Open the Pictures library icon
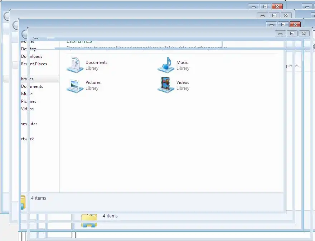Viewport: 315px width, 241px height. pos(75,86)
